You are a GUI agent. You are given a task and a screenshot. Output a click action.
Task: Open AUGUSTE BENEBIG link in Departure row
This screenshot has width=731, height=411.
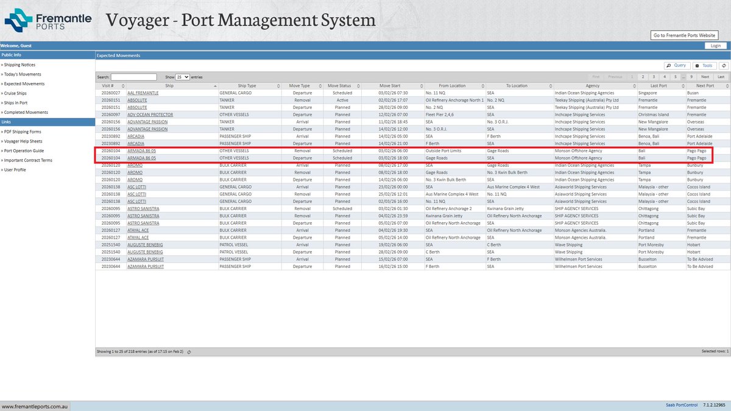(x=145, y=251)
